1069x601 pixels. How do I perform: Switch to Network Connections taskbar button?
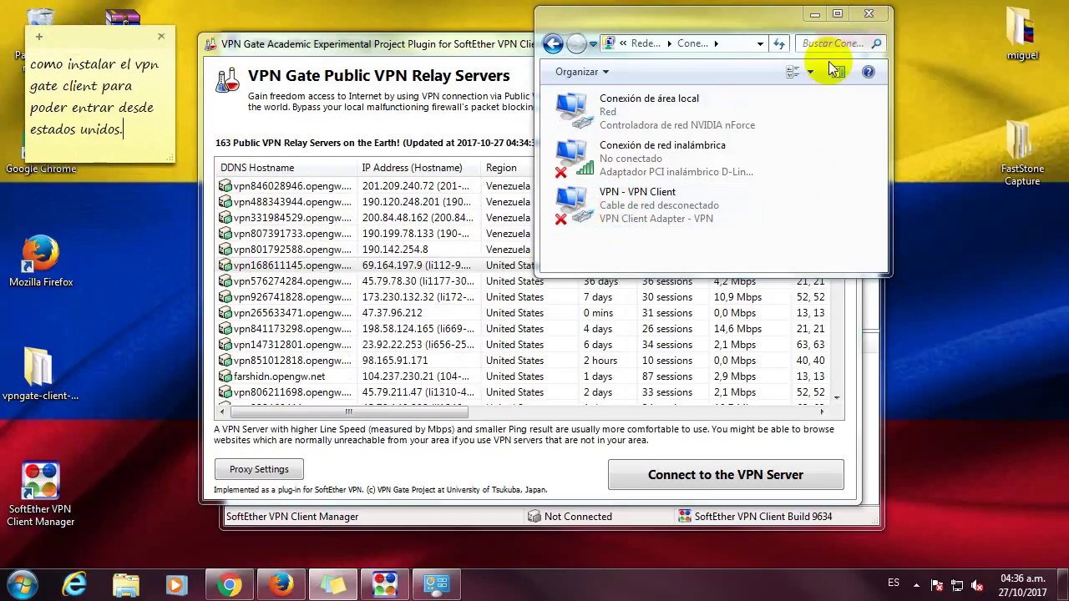pyautogui.click(x=437, y=584)
